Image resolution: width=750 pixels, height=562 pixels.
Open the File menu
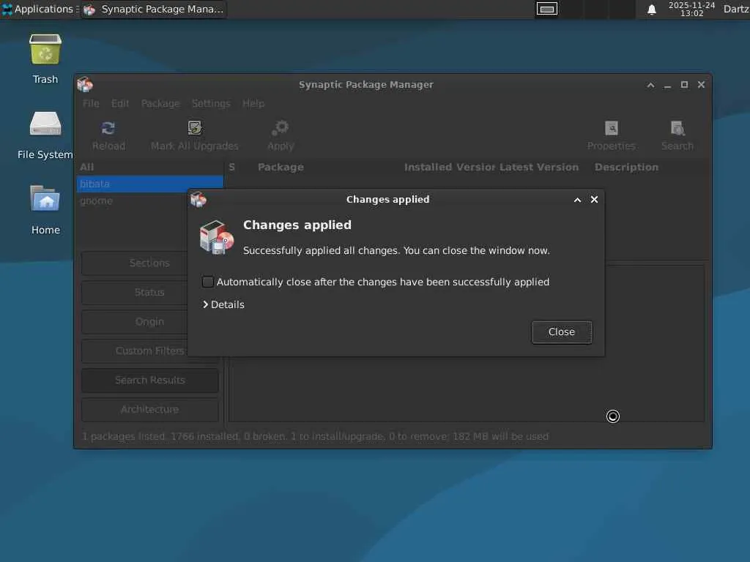pyautogui.click(x=91, y=103)
